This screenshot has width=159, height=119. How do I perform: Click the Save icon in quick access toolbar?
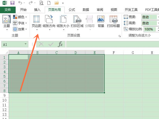12,3
